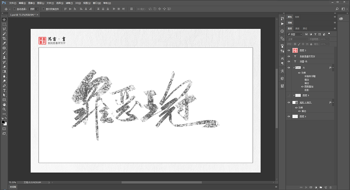Open the Info panel icon
Image resolution: width=350 pixels, height=190 pixels.
tap(282, 31)
